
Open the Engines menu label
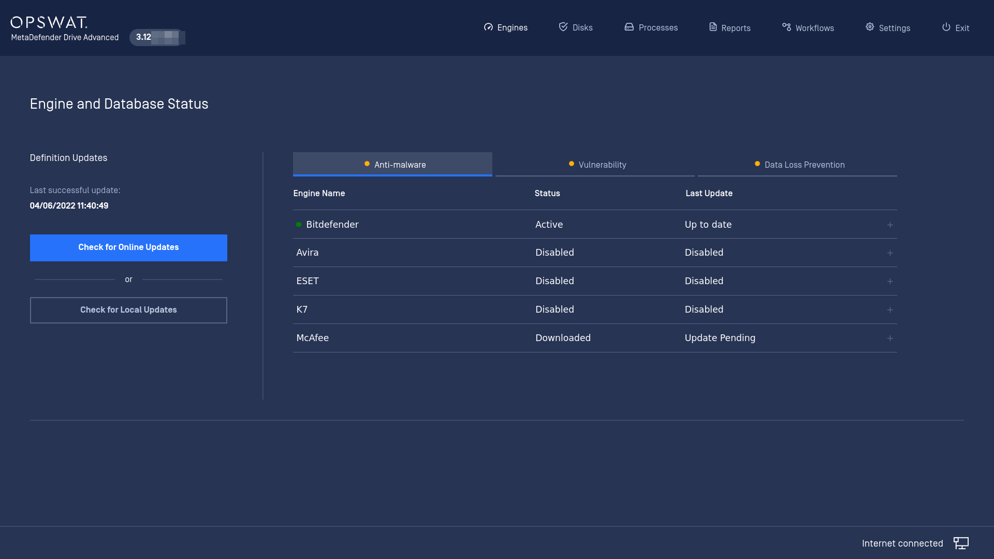(x=512, y=28)
